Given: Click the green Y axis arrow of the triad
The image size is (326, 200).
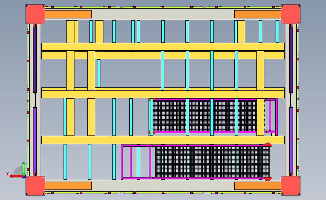Looking at the screenshot, I should tap(24, 169).
